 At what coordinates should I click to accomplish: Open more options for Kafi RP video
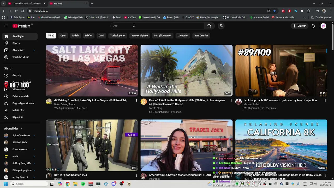point(136,175)
